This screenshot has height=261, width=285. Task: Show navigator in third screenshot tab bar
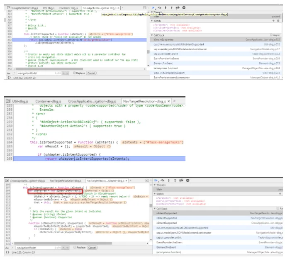(7, 181)
